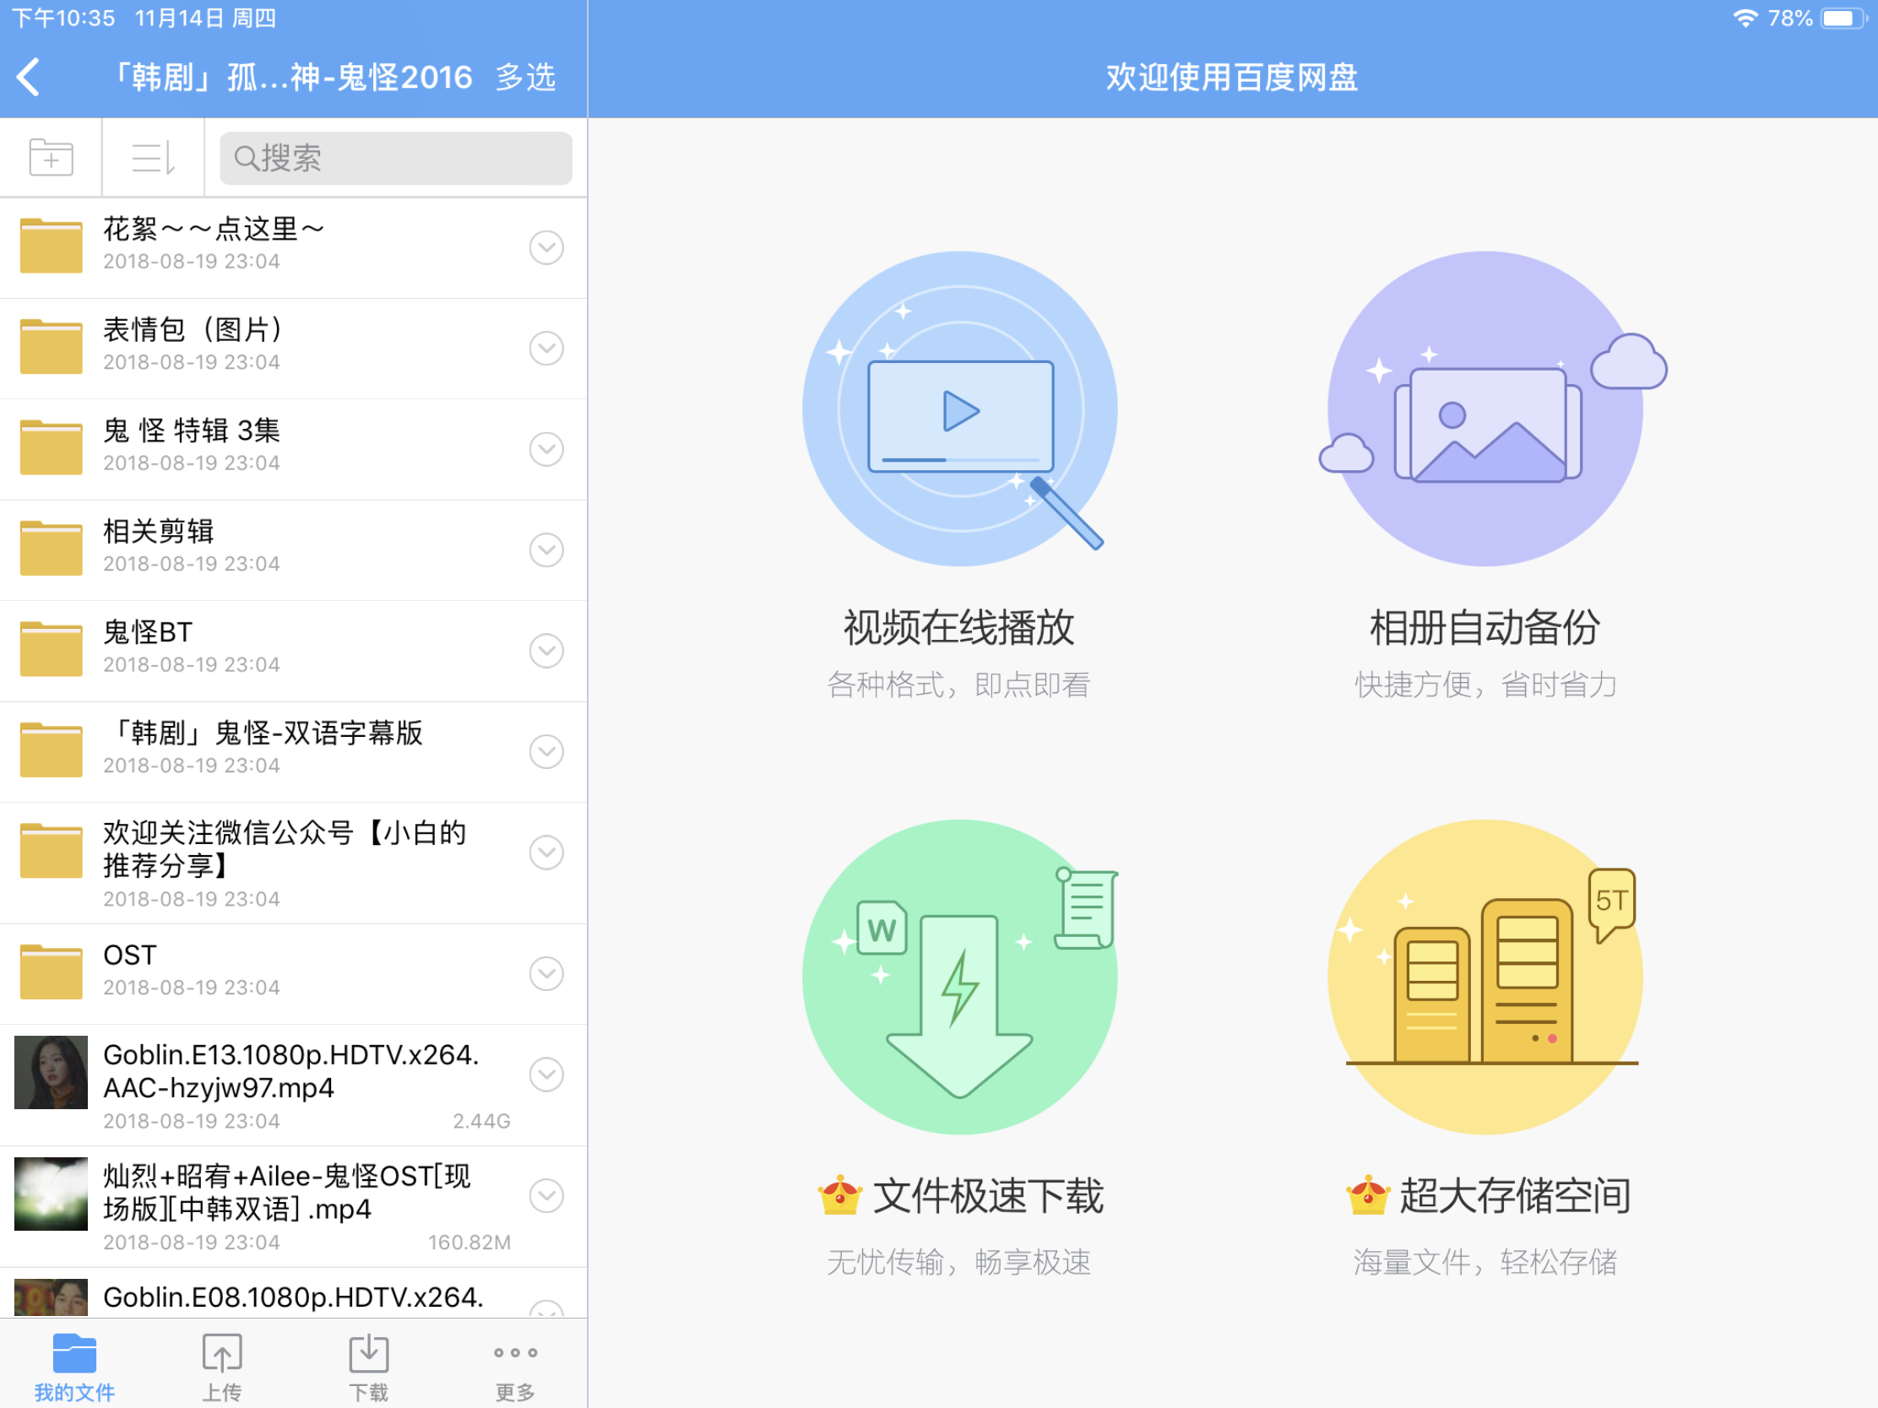Open 灿烈 OST video thumbnail
The height and width of the screenshot is (1408, 1878).
coord(51,1194)
